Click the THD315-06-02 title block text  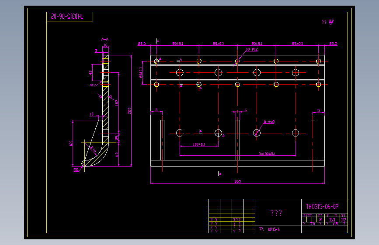tap(322, 207)
